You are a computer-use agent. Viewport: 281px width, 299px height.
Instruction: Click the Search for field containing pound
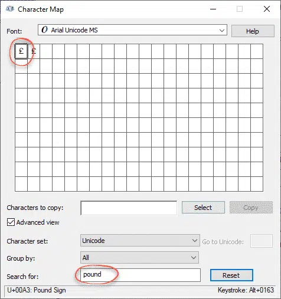(x=140, y=275)
